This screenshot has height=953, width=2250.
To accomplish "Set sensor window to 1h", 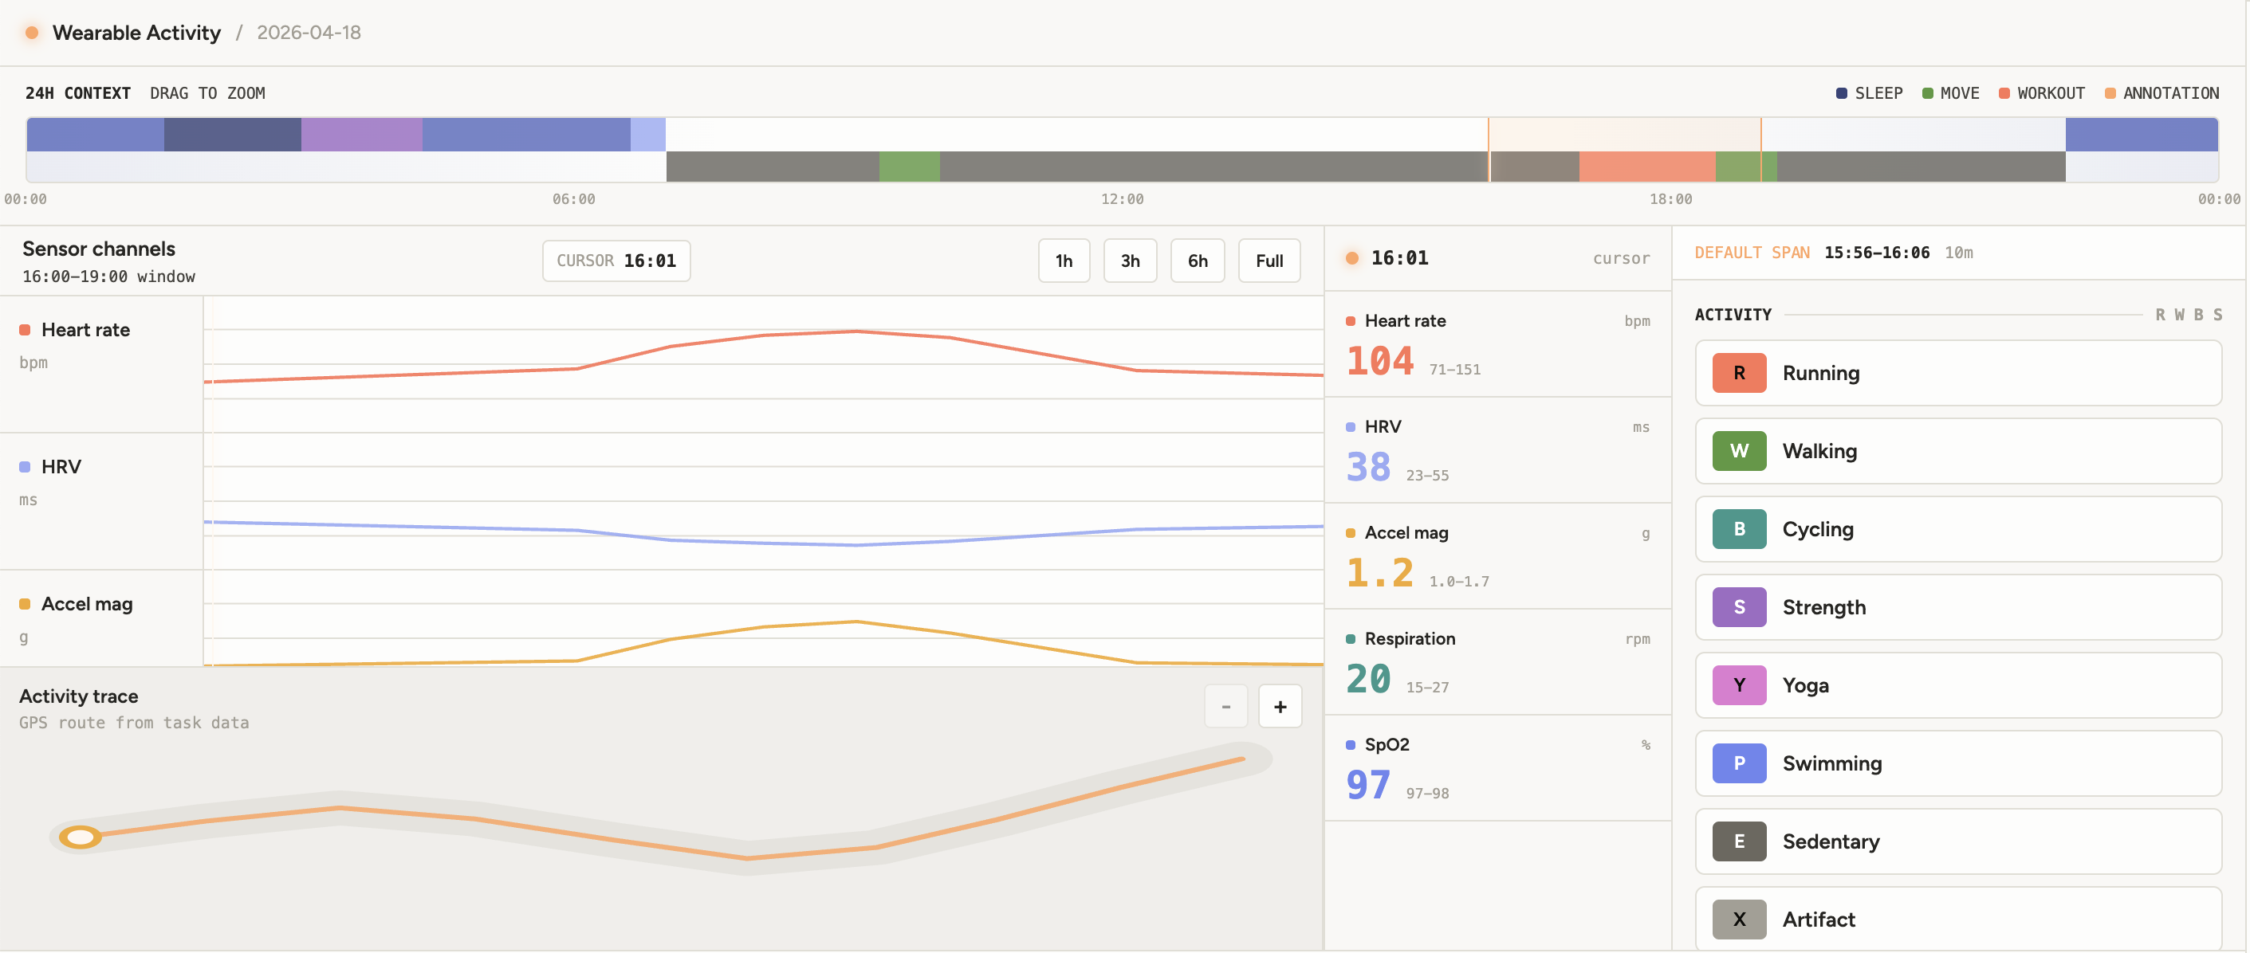I will pyautogui.click(x=1064, y=261).
